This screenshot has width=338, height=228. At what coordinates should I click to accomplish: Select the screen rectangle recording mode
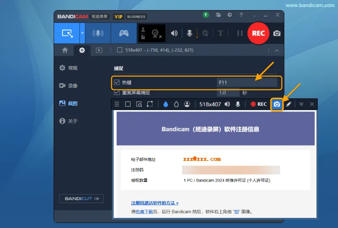[x=67, y=33]
